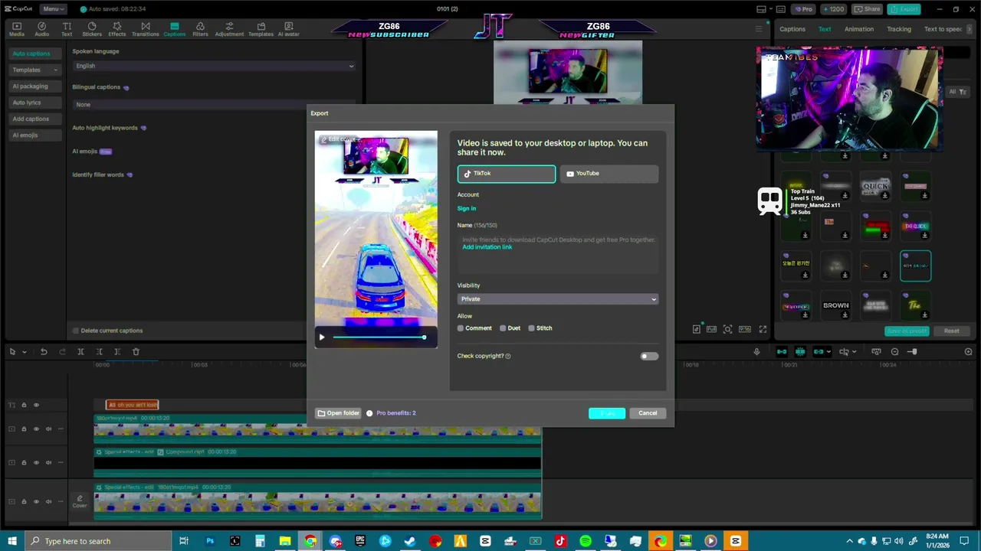Click the Add invitation link
Image resolution: width=981 pixels, height=551 pixels.
tap(487, 247)
